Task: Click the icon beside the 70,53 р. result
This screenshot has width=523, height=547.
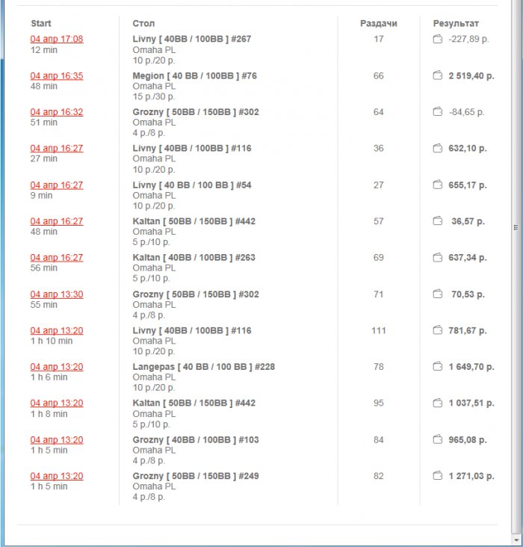Action: [x=438, y=294]
